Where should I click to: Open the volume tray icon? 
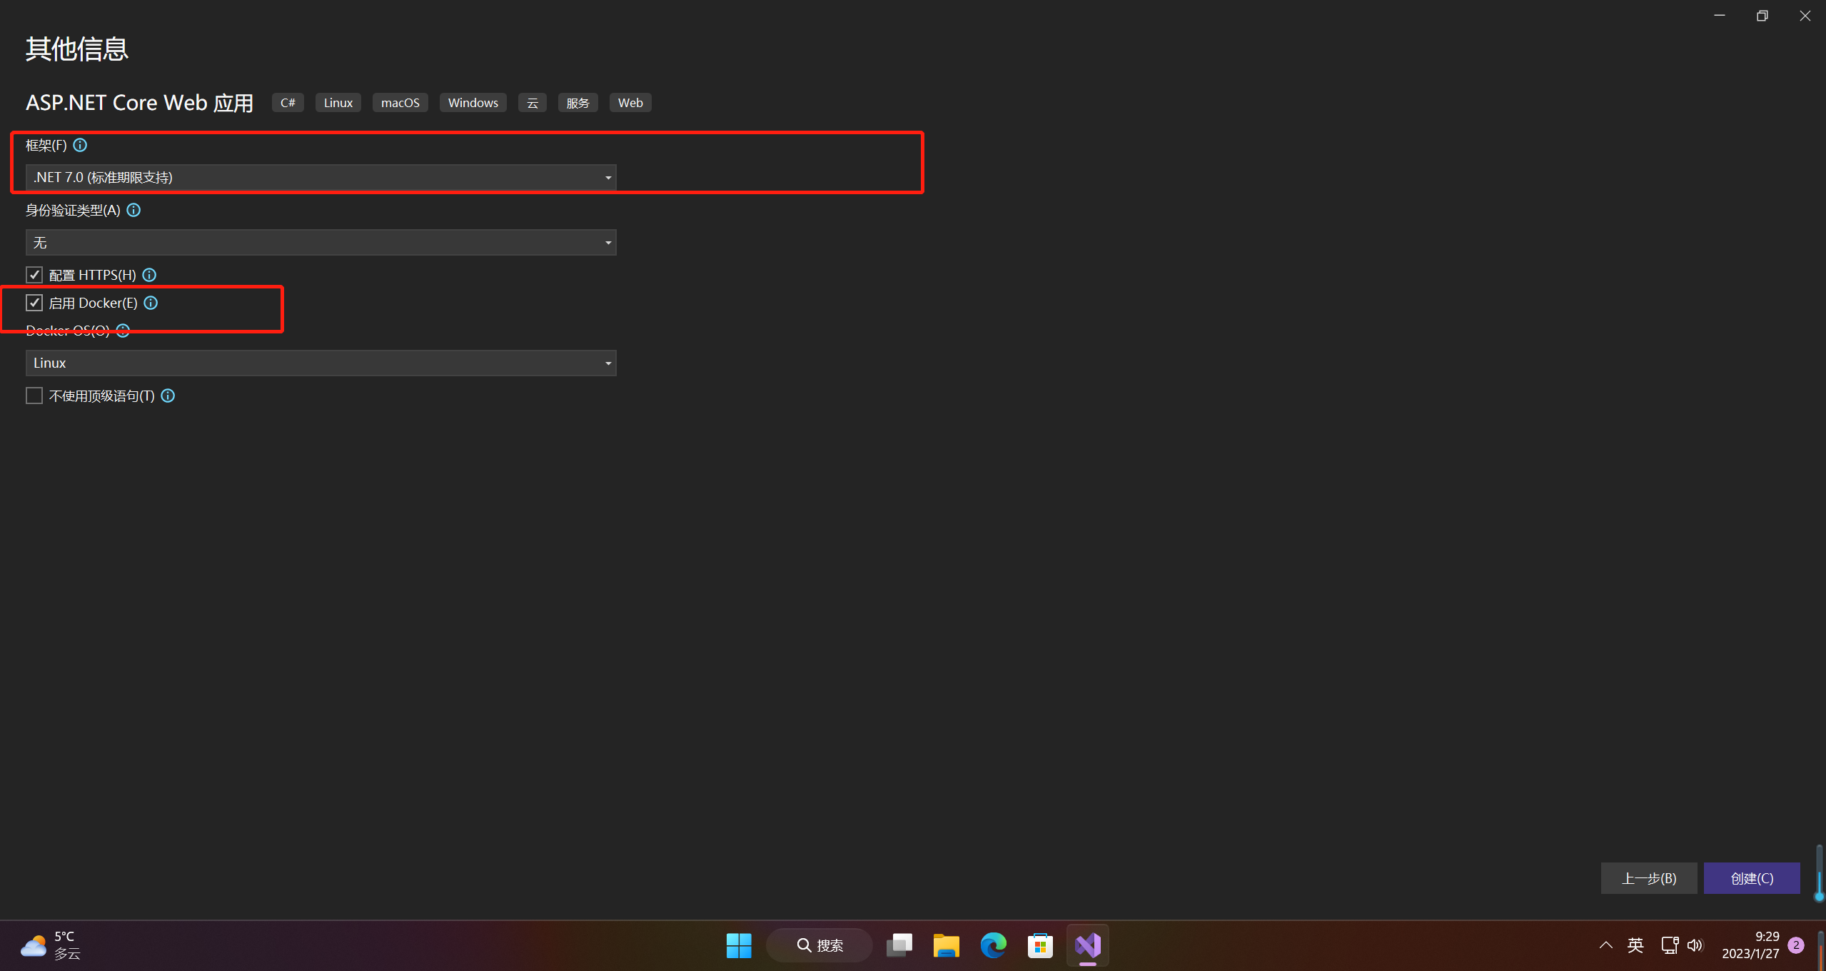[x=1695, y=945]
